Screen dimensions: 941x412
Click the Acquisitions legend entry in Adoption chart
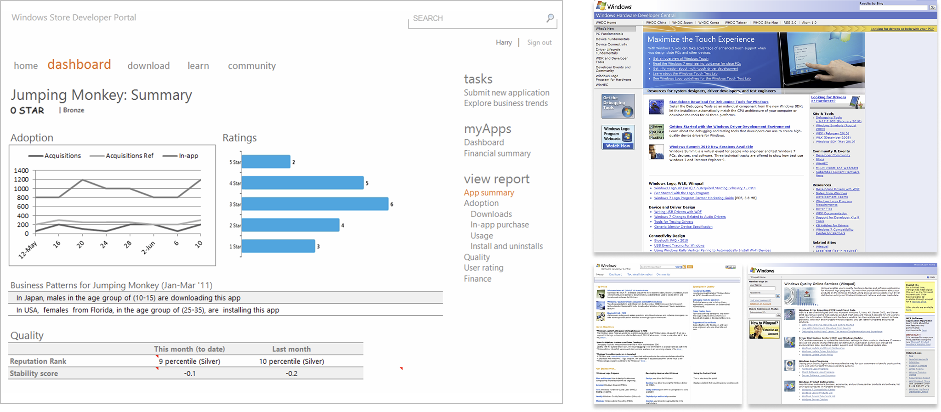click(x=55, y=156)
